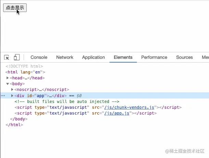209x158 pixels.
Task: Click the "app" id attribute value
Action: (40, 96)
